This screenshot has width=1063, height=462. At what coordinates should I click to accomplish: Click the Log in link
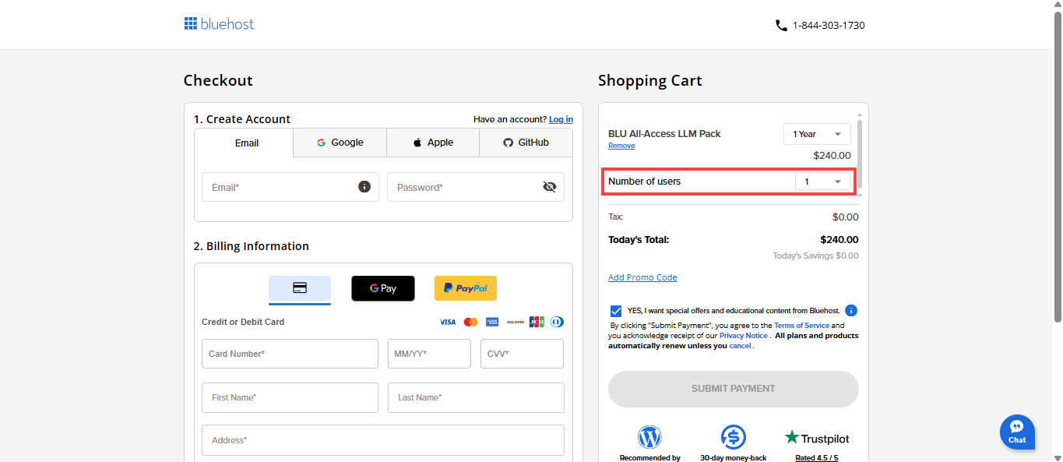561,119
